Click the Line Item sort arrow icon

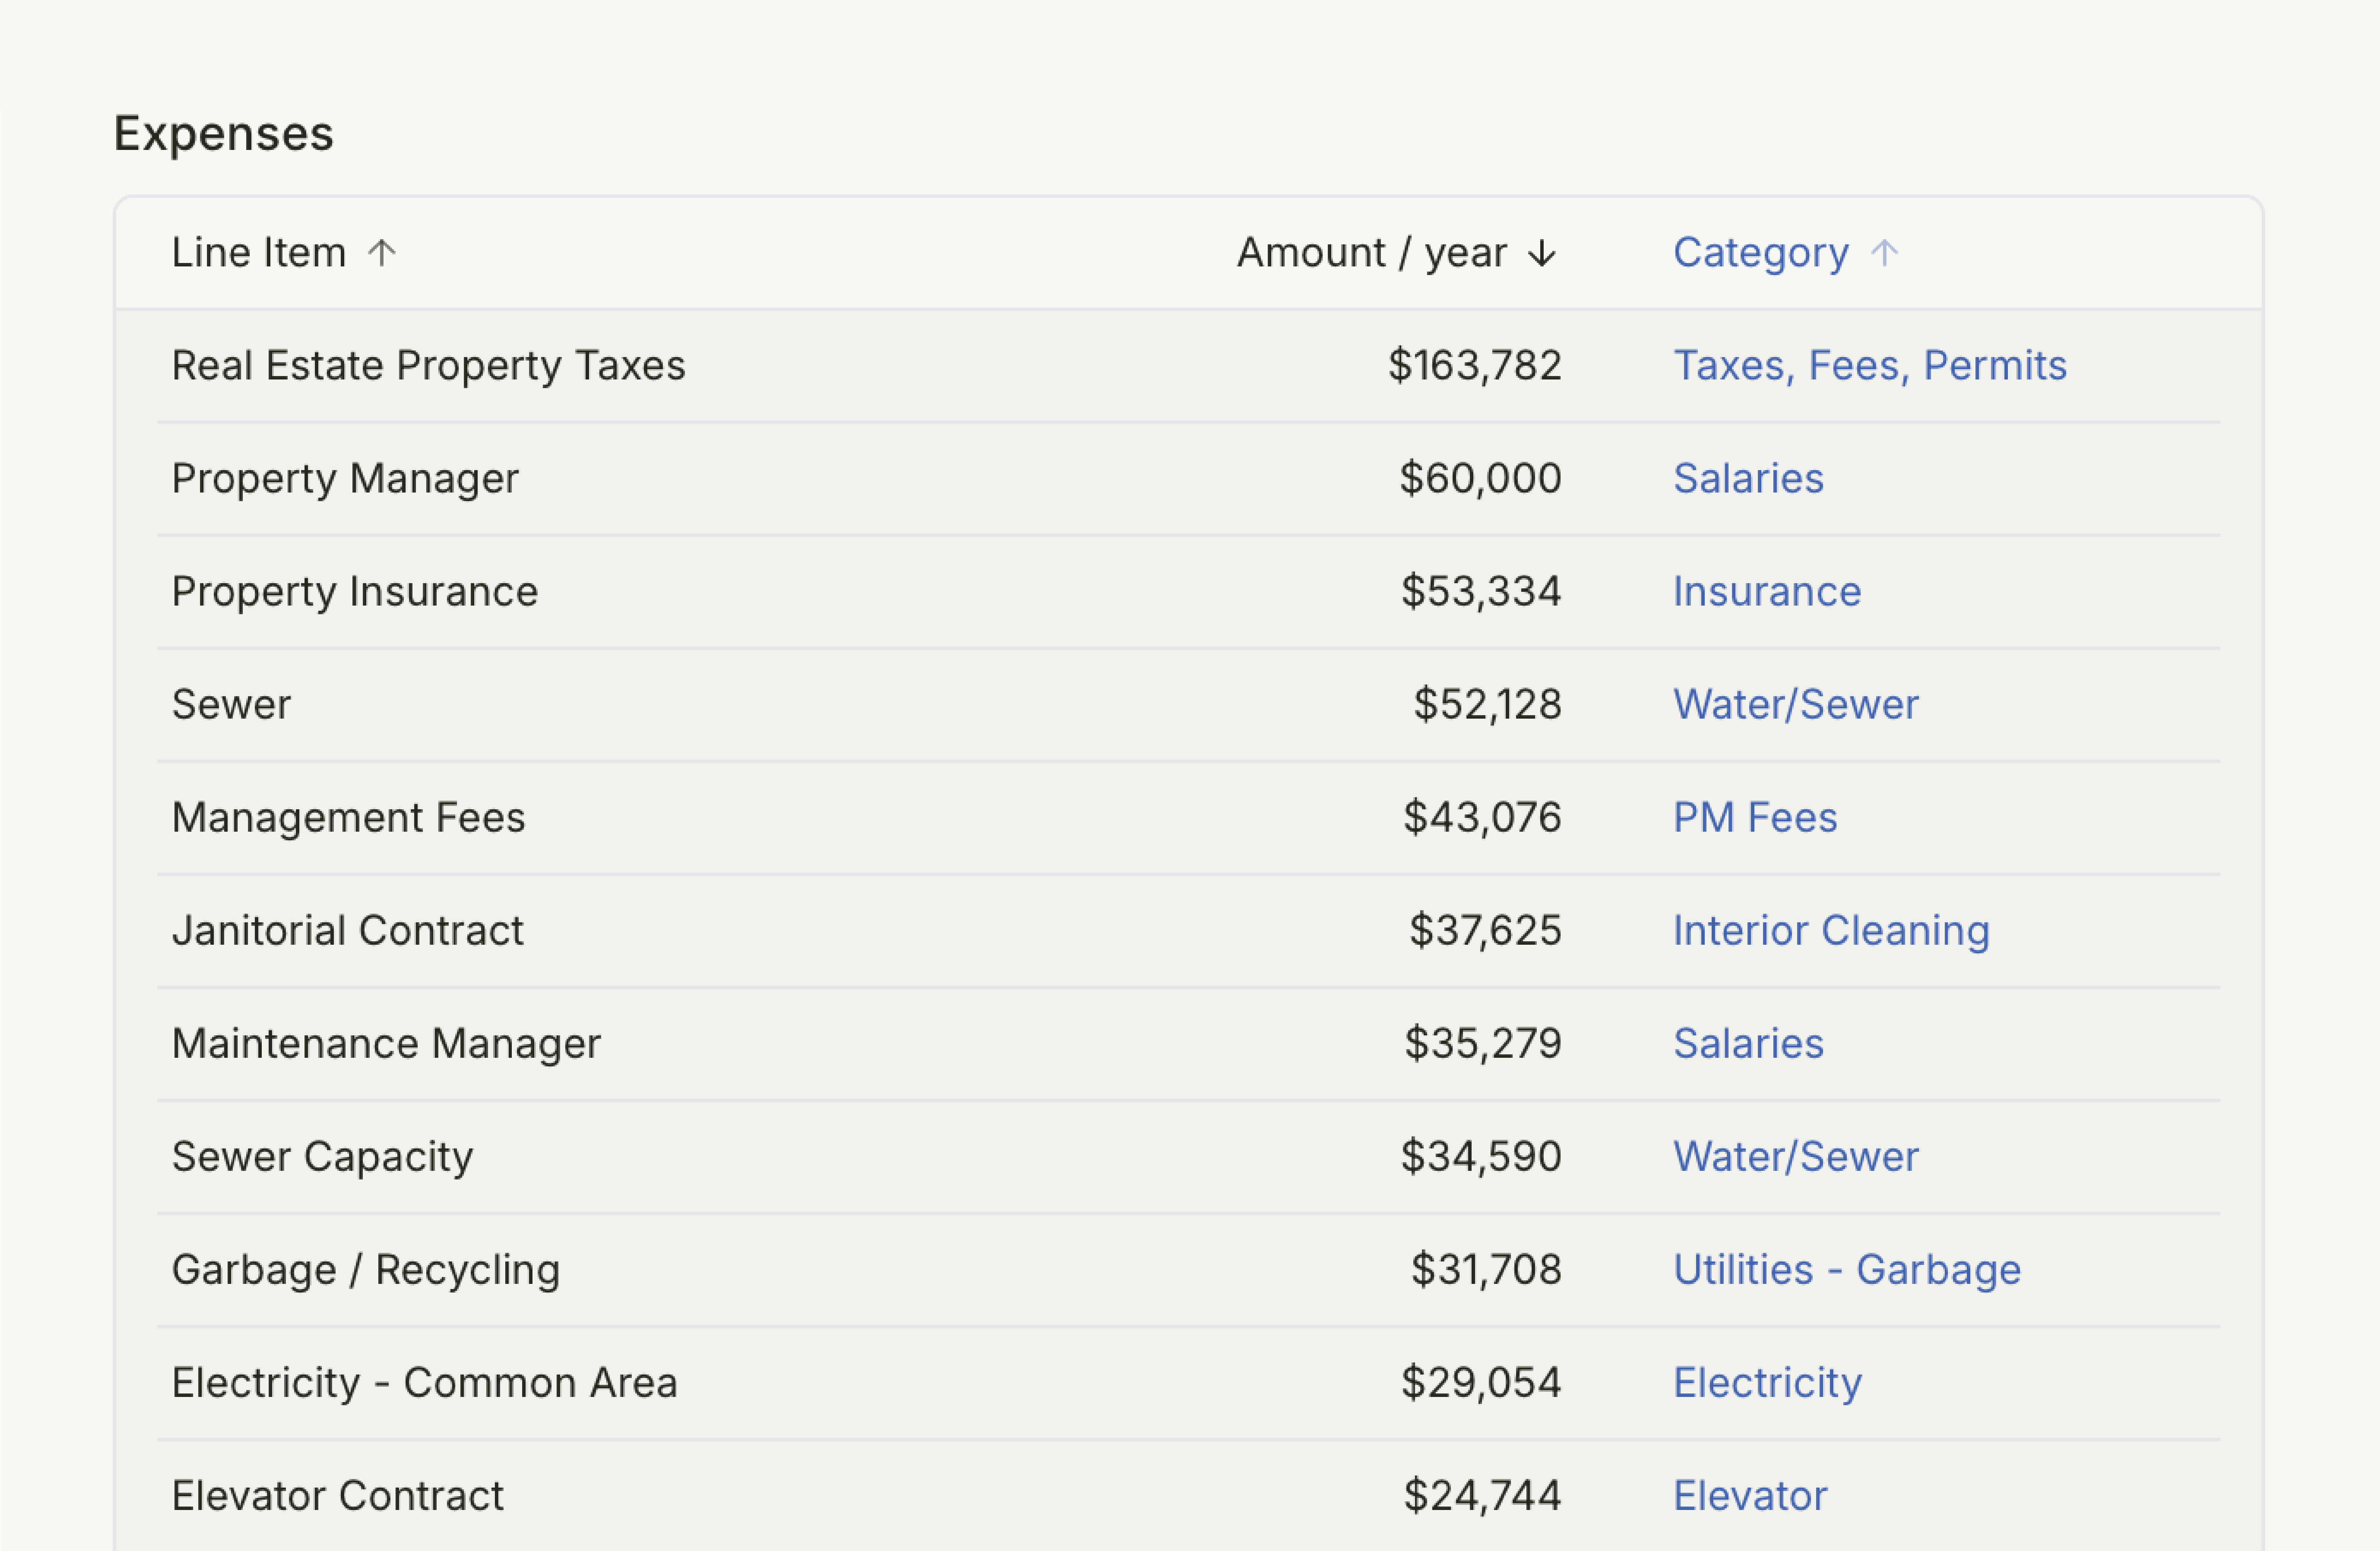381,253
